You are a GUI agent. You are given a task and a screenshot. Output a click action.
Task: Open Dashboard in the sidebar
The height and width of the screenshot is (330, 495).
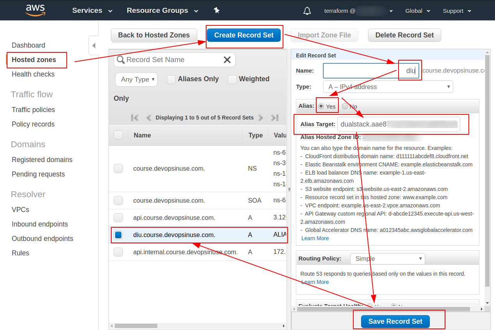coord(28,45)
